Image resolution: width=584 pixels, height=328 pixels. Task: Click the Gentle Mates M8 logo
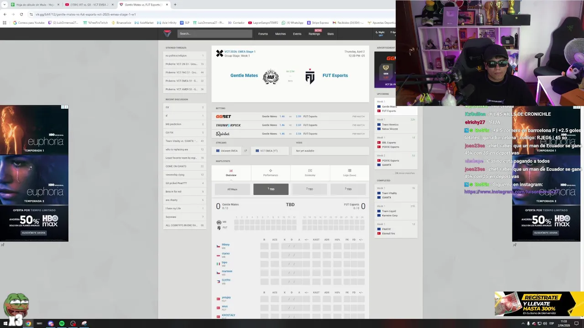point(271,76)
